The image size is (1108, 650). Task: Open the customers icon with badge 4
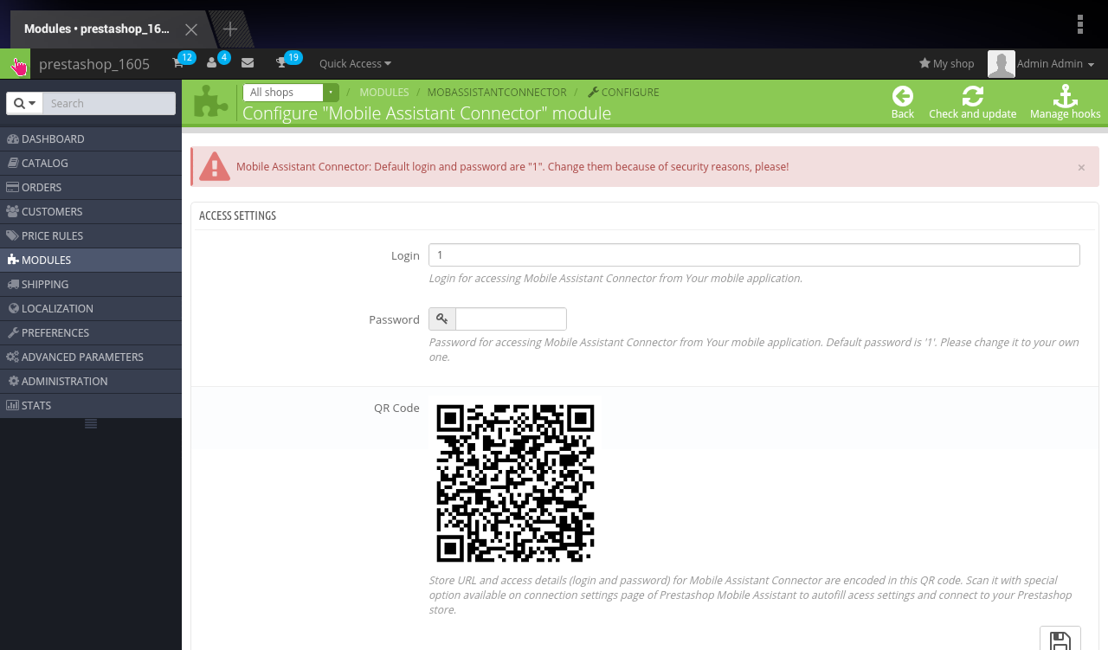pos(217,62)
